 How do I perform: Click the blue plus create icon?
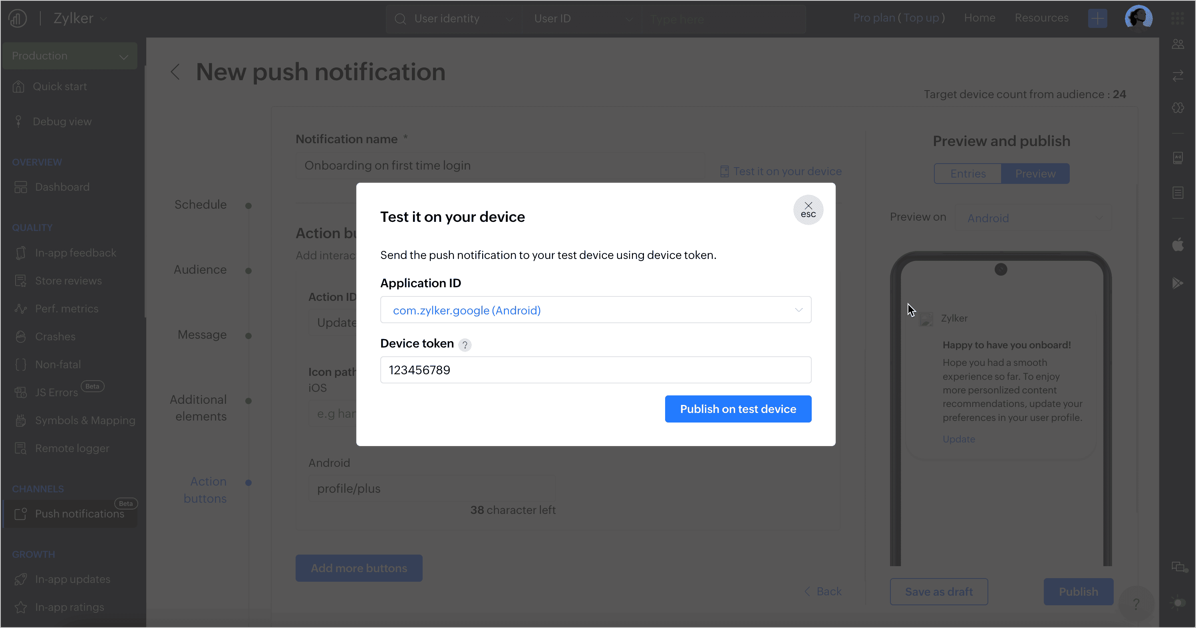coord(1097,18)
